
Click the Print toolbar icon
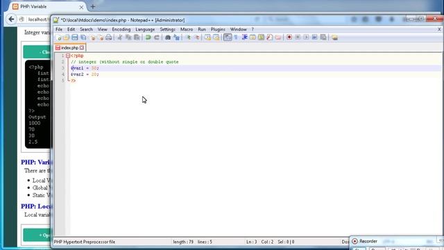(x=108, y=37)
